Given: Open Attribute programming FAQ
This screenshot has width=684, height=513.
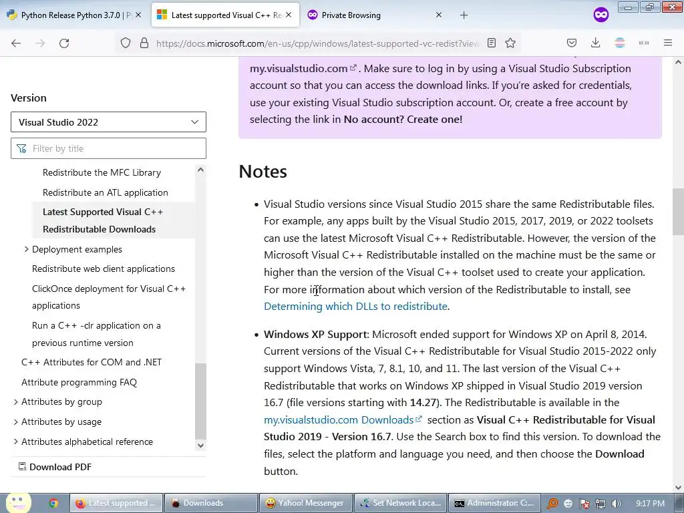Looking at the screenshot, I should pyautogui.click(x=79, y=382).
